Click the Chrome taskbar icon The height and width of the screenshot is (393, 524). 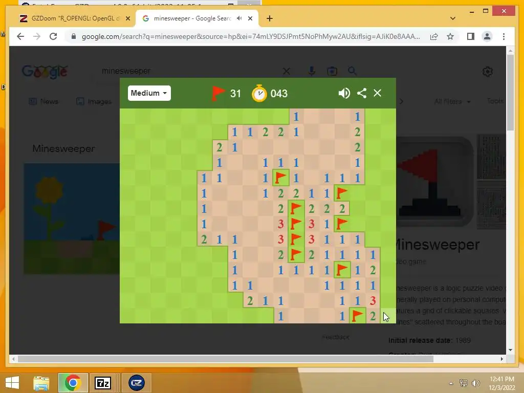tap(73, 383)
